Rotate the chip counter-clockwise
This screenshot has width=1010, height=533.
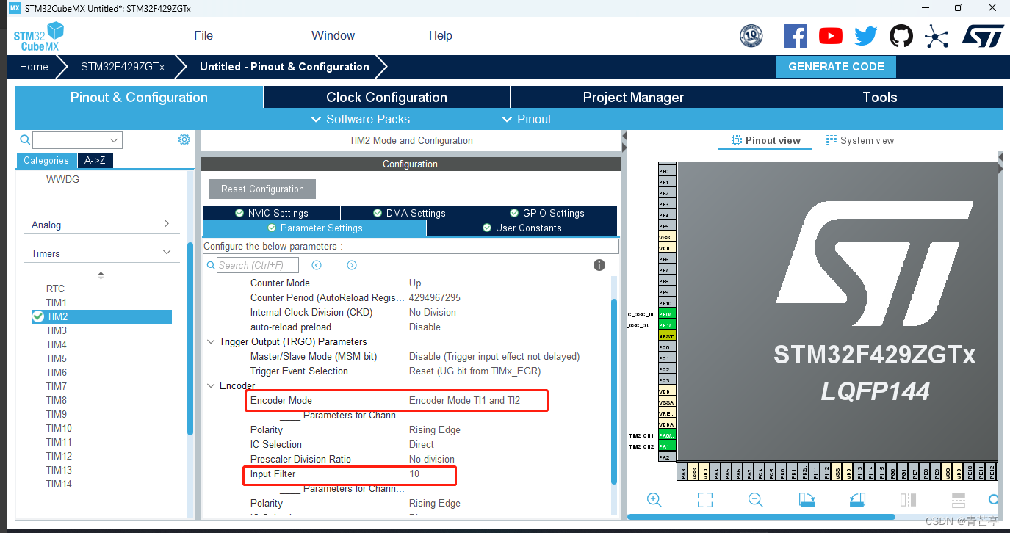point(857,500)
